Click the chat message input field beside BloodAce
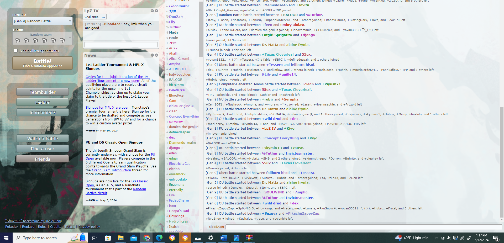504x243 pixels. tap(362, 227)
